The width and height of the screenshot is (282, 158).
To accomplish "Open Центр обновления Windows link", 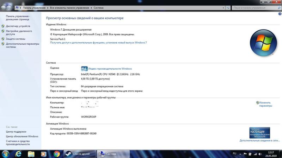I will click(x=22, y=136).
